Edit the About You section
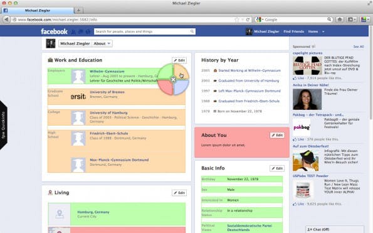The width and height of the screenshot is (373, 233). point(277,135)
